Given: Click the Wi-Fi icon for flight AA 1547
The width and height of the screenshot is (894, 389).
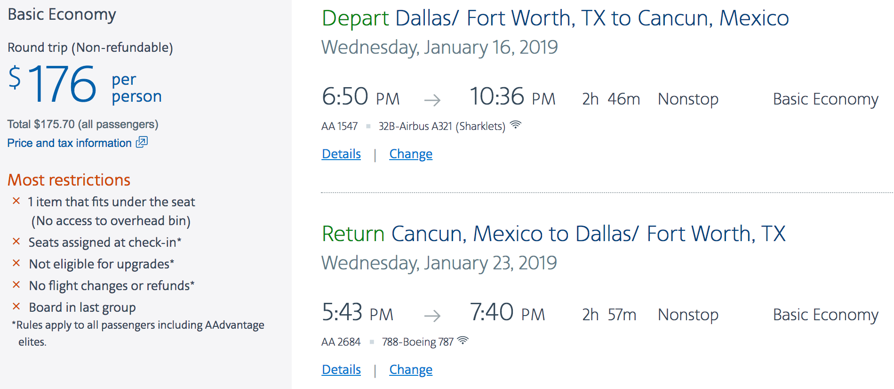Looking at the screenshot, I should point(516,125).
